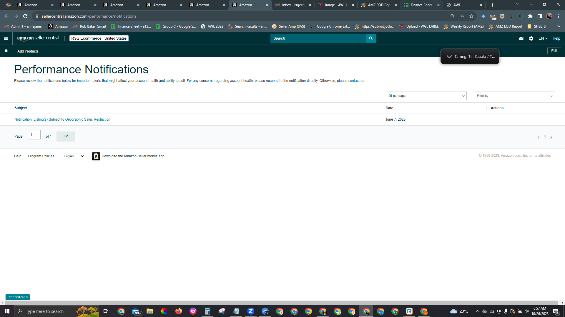Go to the previous page arrow in pagination
The height and width of the screenshot is (317, 565).
[x=539, y=137]
